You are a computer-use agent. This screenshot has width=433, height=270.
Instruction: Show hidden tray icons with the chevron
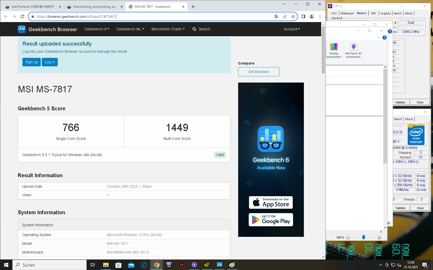(380, 265)
